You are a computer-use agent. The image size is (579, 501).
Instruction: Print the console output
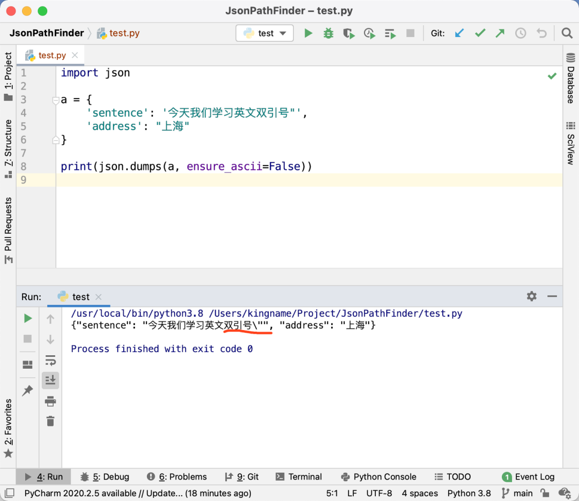(50, 401)
